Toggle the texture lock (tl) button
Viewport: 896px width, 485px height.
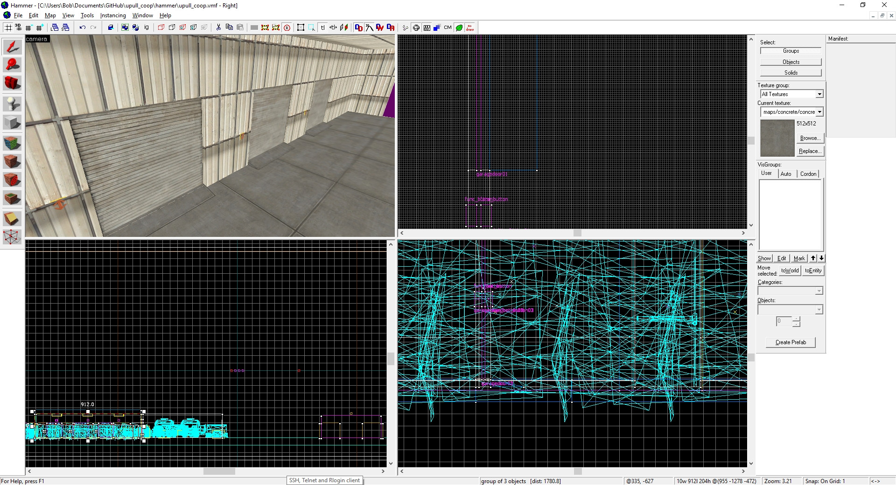(x=322, y=28)
